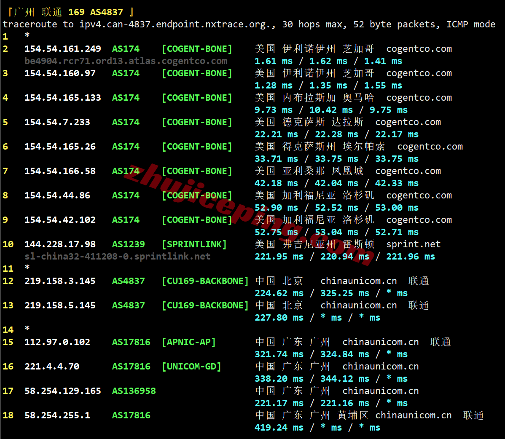
Task: Click the IP 154.54.7.233
Action: (57, 122)
